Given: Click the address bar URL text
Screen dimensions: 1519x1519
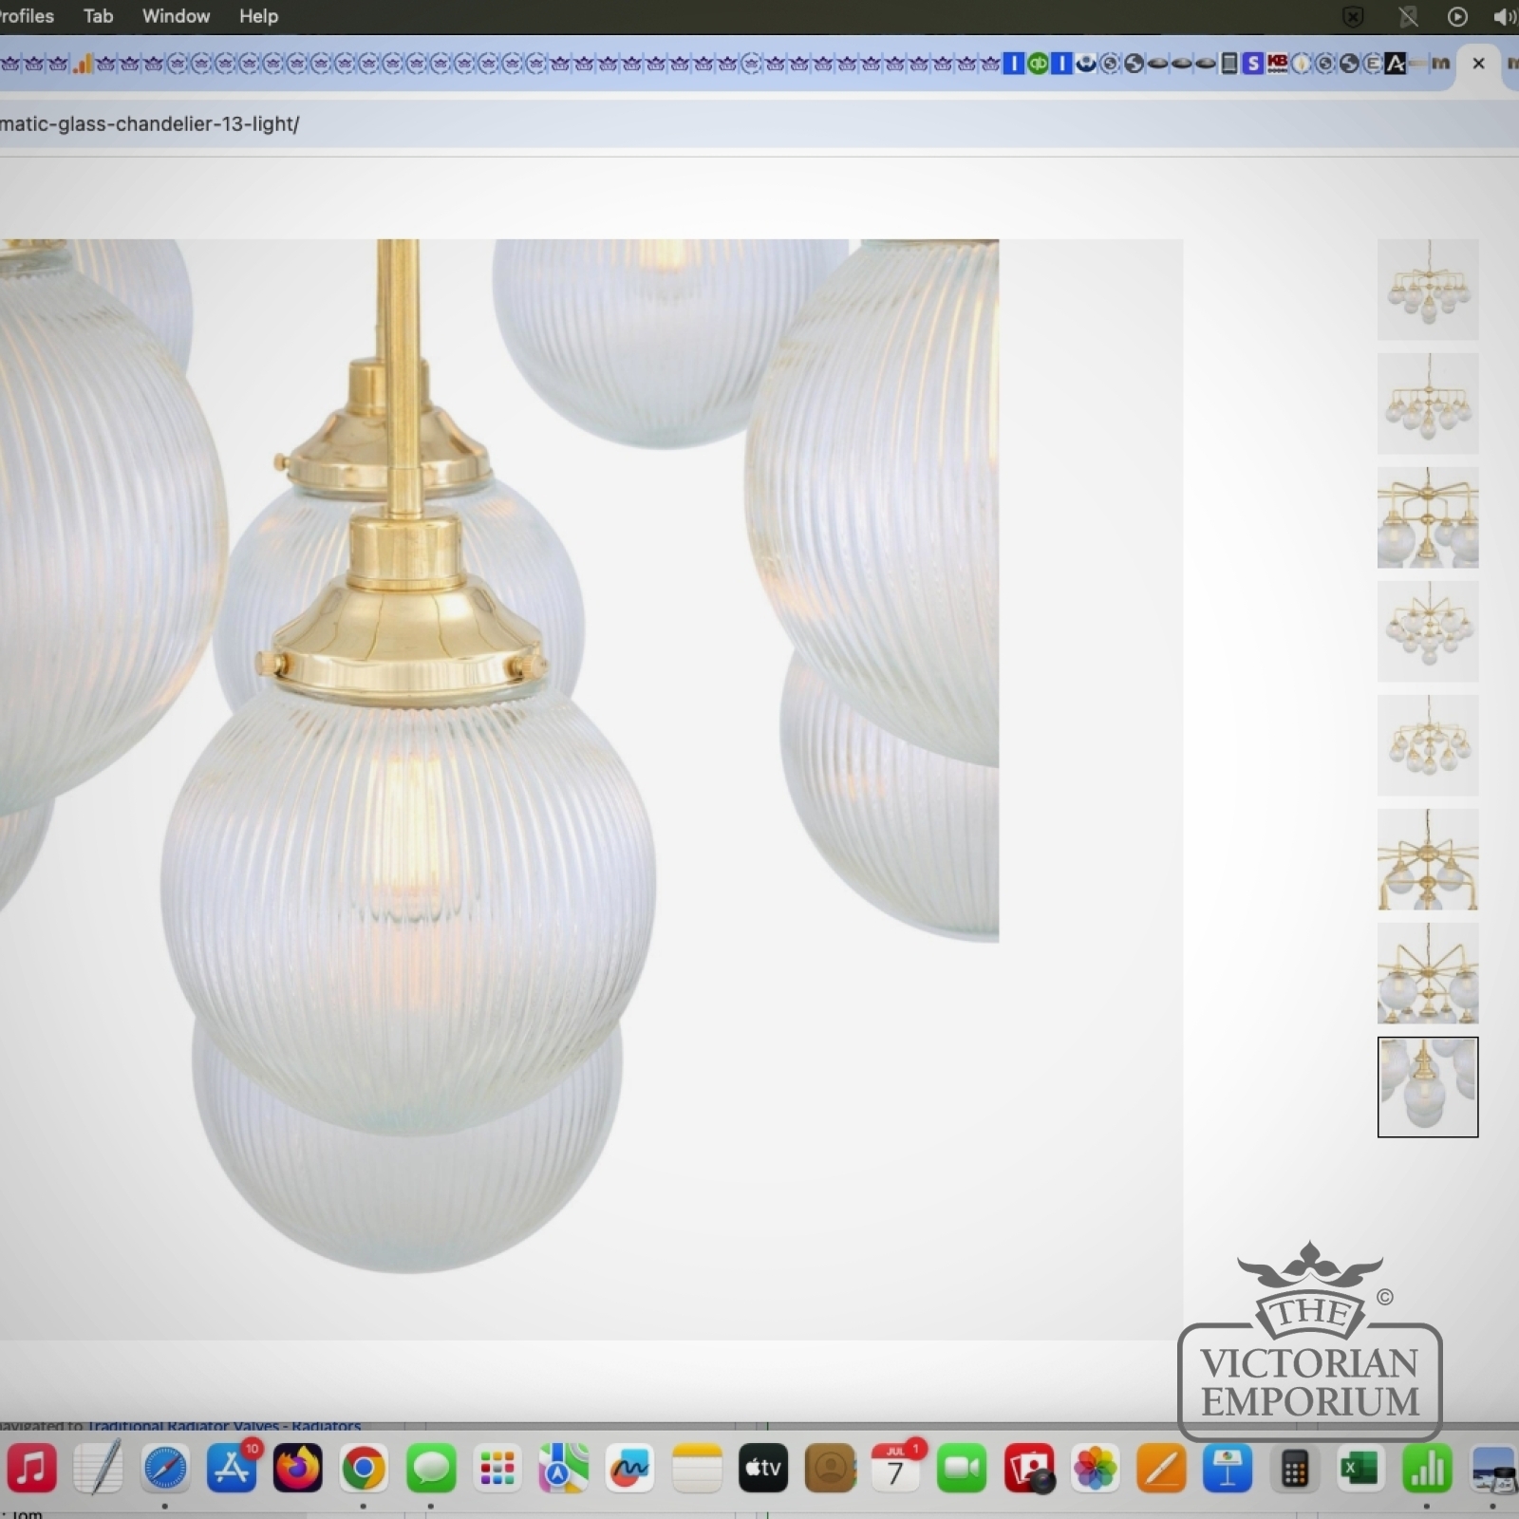Looking at the screenshot, I should tap(150, 124).
